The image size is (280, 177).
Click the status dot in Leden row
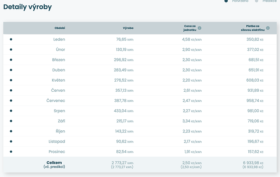pos(11,39)
